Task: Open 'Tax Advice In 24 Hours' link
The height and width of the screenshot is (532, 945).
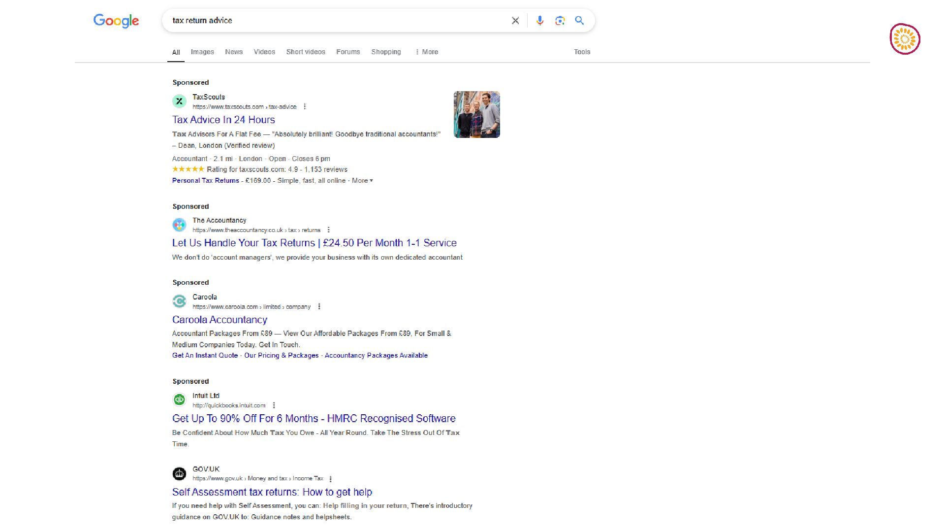Action: click(x=223, y=120)
